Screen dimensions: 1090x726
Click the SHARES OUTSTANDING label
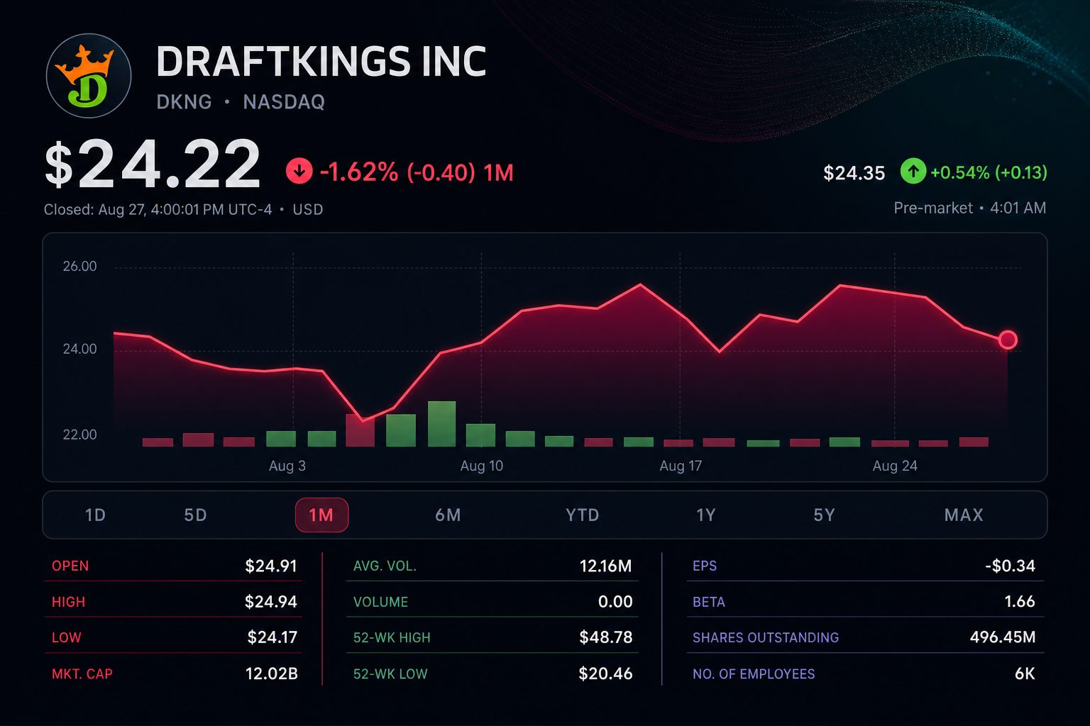tap(766, 637)
